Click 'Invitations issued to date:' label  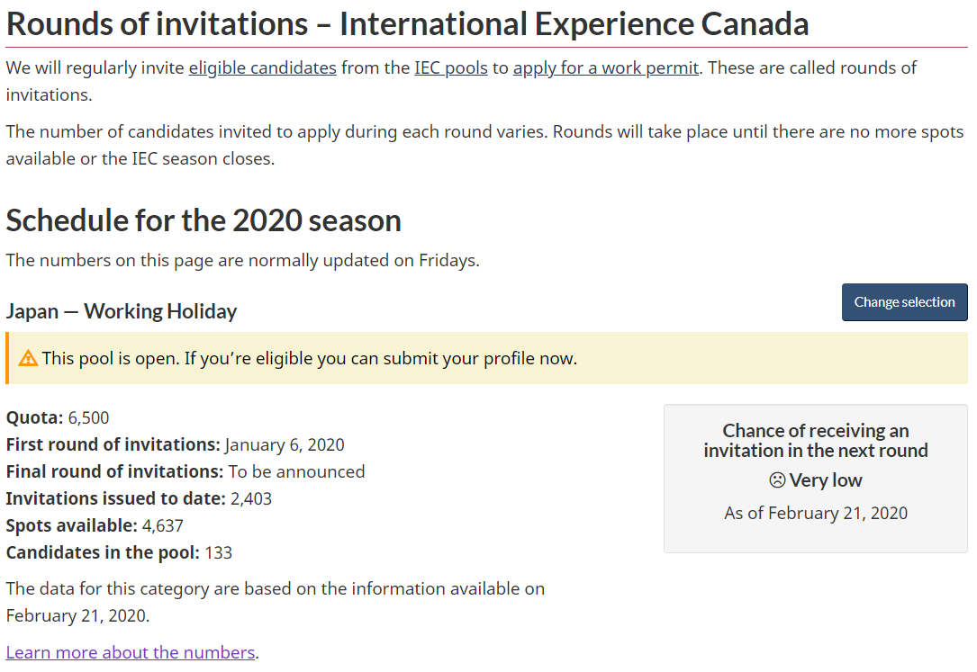point(115,498)
